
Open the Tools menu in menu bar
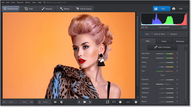[13, 3]
